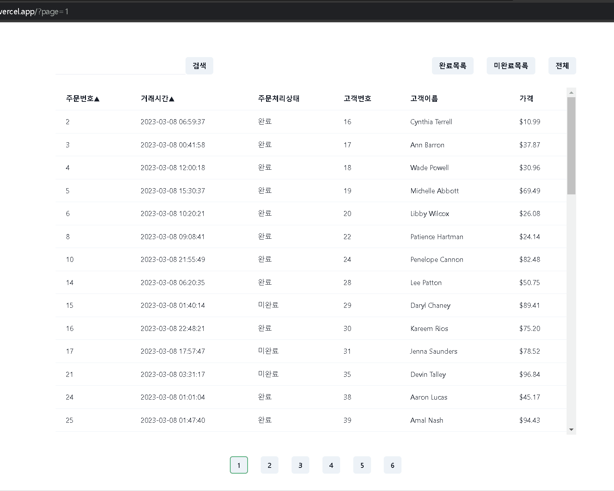This screenshot has height=491, width=614.
Task: Click 미완료 status in Devin Talley row
Action: pyautogui.click(x=268, y=374)
